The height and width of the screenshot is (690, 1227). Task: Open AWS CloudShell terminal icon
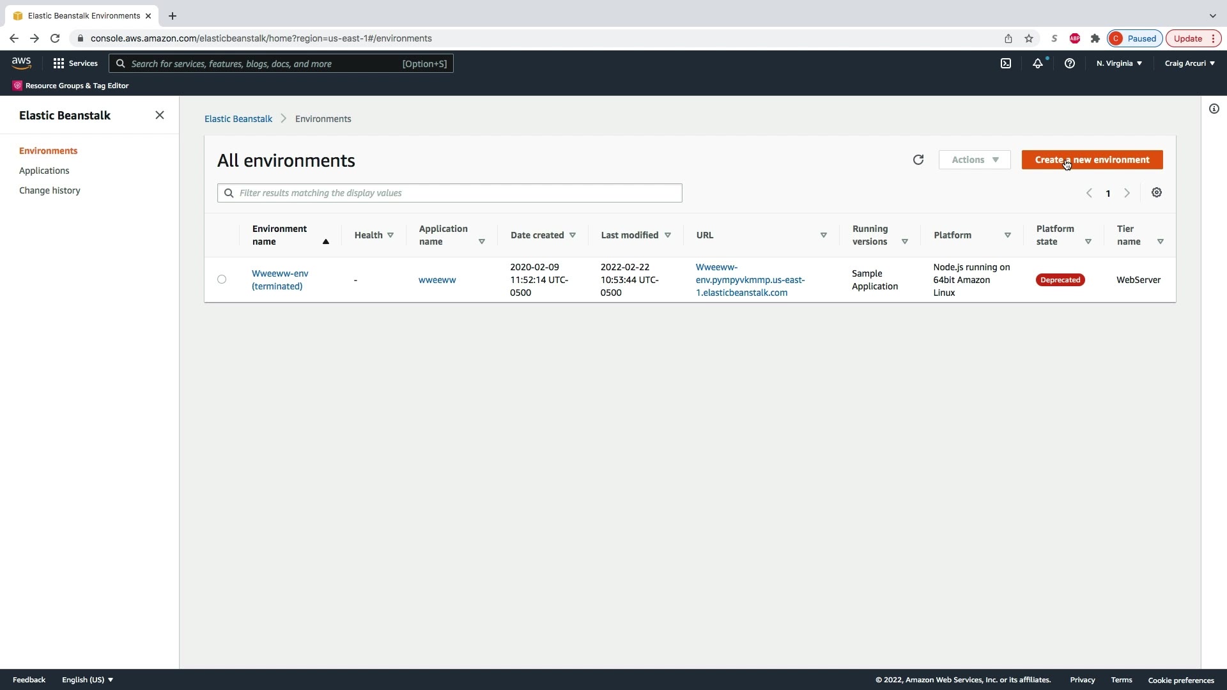pos(1005,63)
